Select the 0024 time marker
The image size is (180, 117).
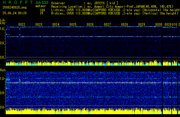coord(56,25)
